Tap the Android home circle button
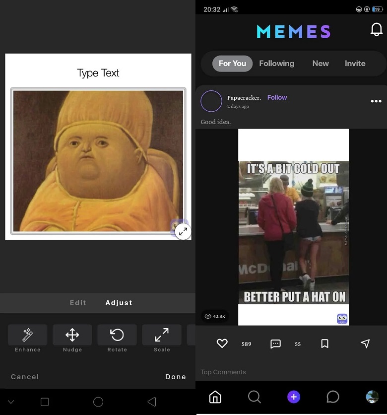Screen dimensions: 387x415 click(98, 402)
